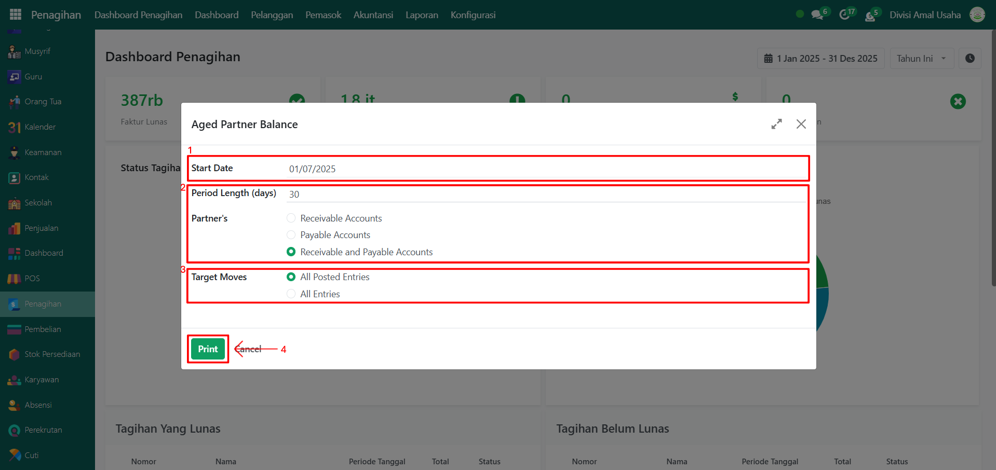Click the Stok Persediaan sidebar icon
Viewport: 996px width, 470px height.
coord(15,354)
